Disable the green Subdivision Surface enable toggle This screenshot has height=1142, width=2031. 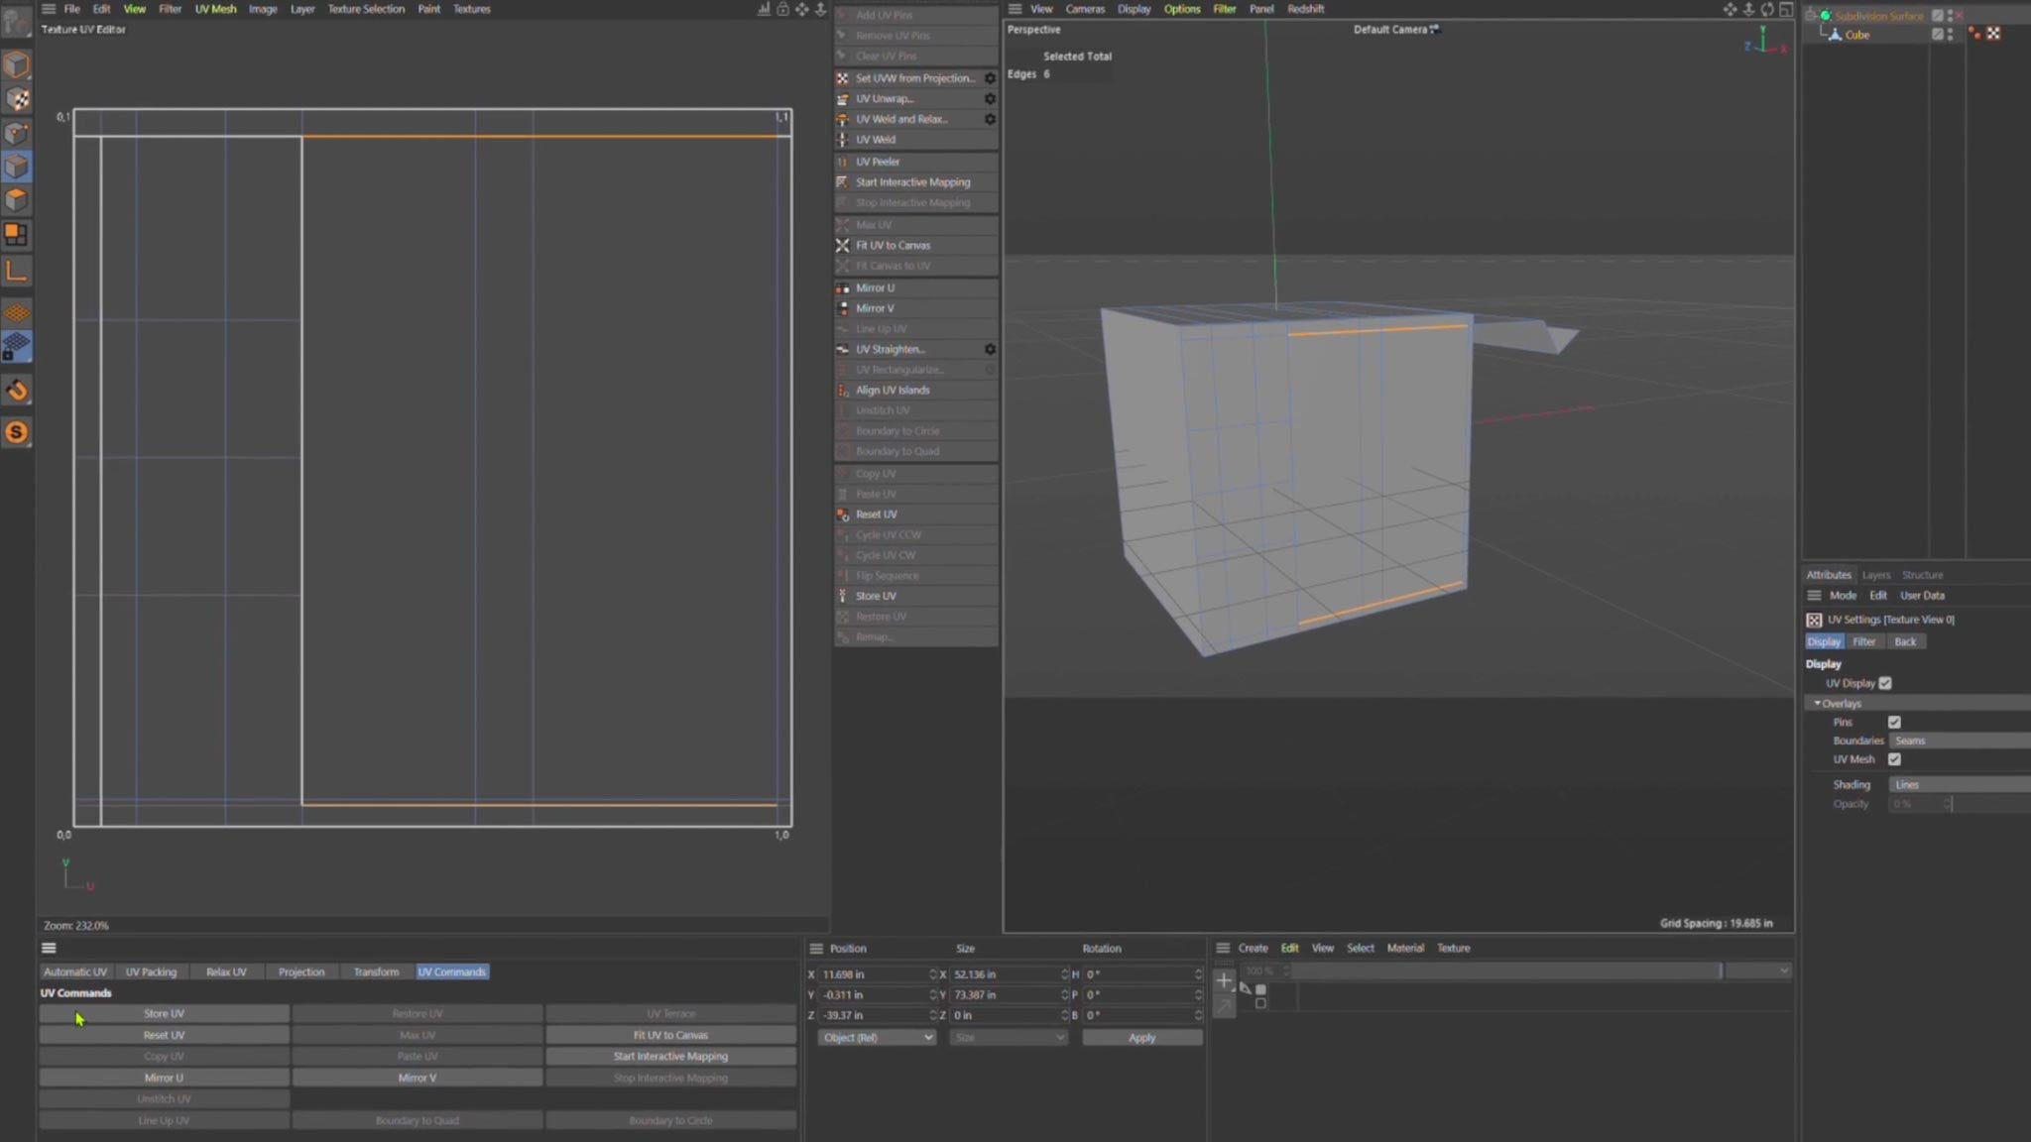click(x=1825, y=15)
